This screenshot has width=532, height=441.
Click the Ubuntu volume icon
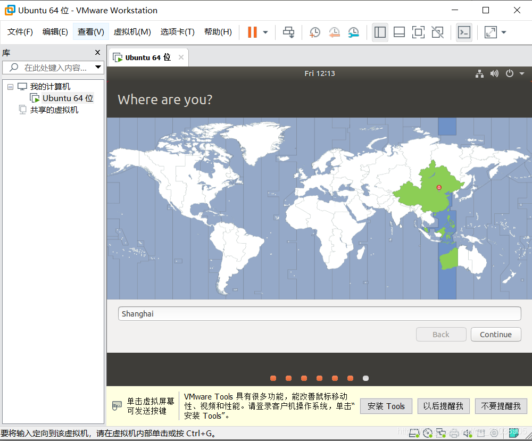pyautogui.click(x=494, y=73)
